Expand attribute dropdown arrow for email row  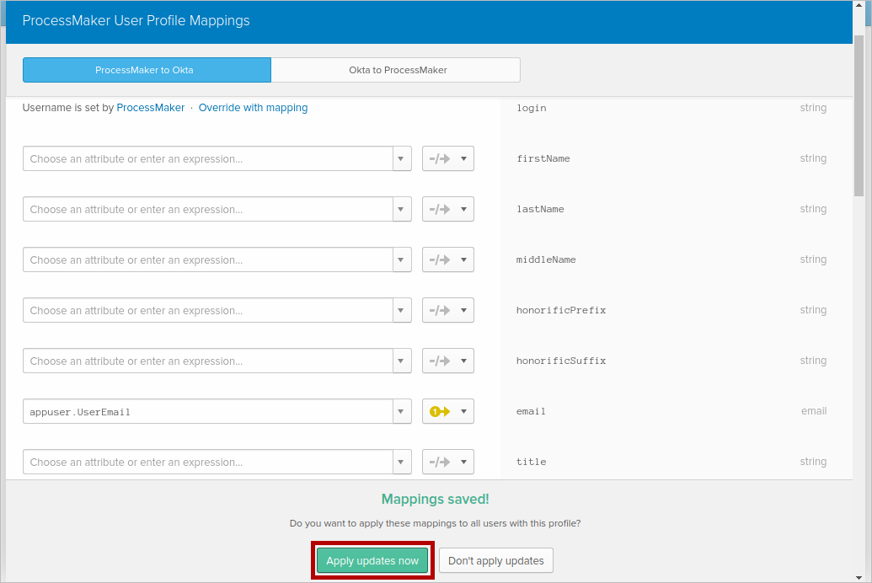[x=402, y=411]
